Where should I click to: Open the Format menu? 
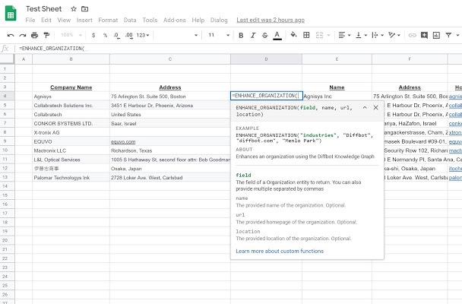coord(108,20)
